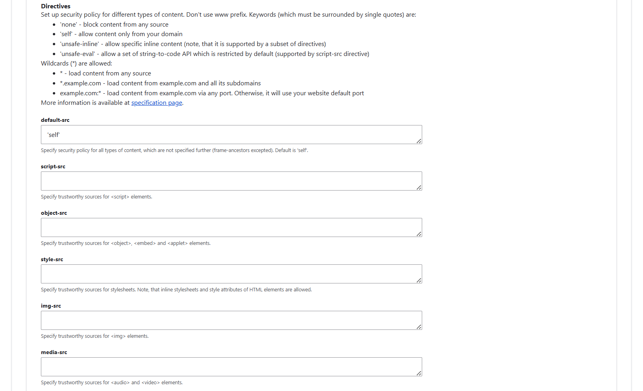Click the media-src resize handle
Screen dimensions: 643x391
tap(419, 372)
